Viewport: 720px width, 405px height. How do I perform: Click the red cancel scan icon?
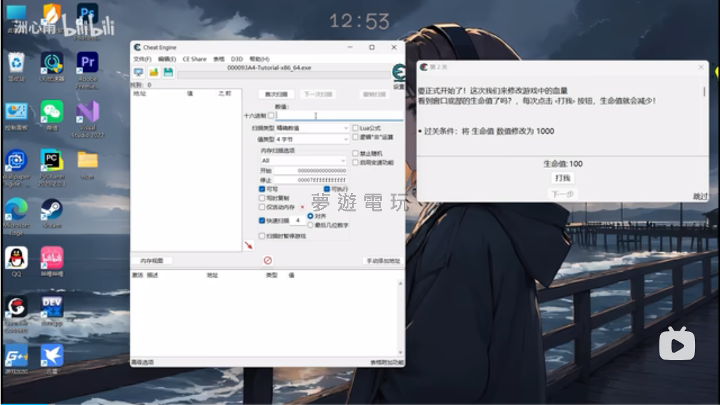coord(267,260)
